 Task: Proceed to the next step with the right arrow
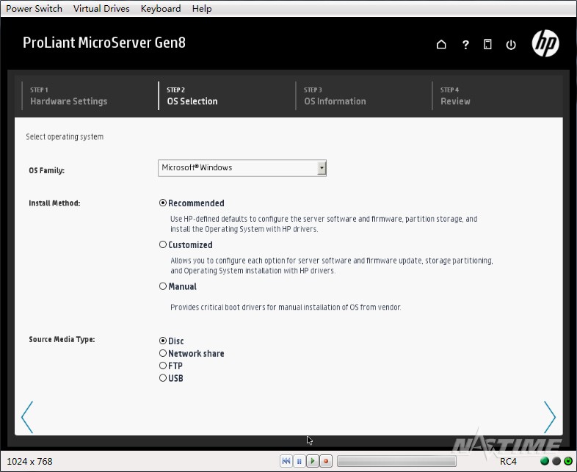(550, 417)
